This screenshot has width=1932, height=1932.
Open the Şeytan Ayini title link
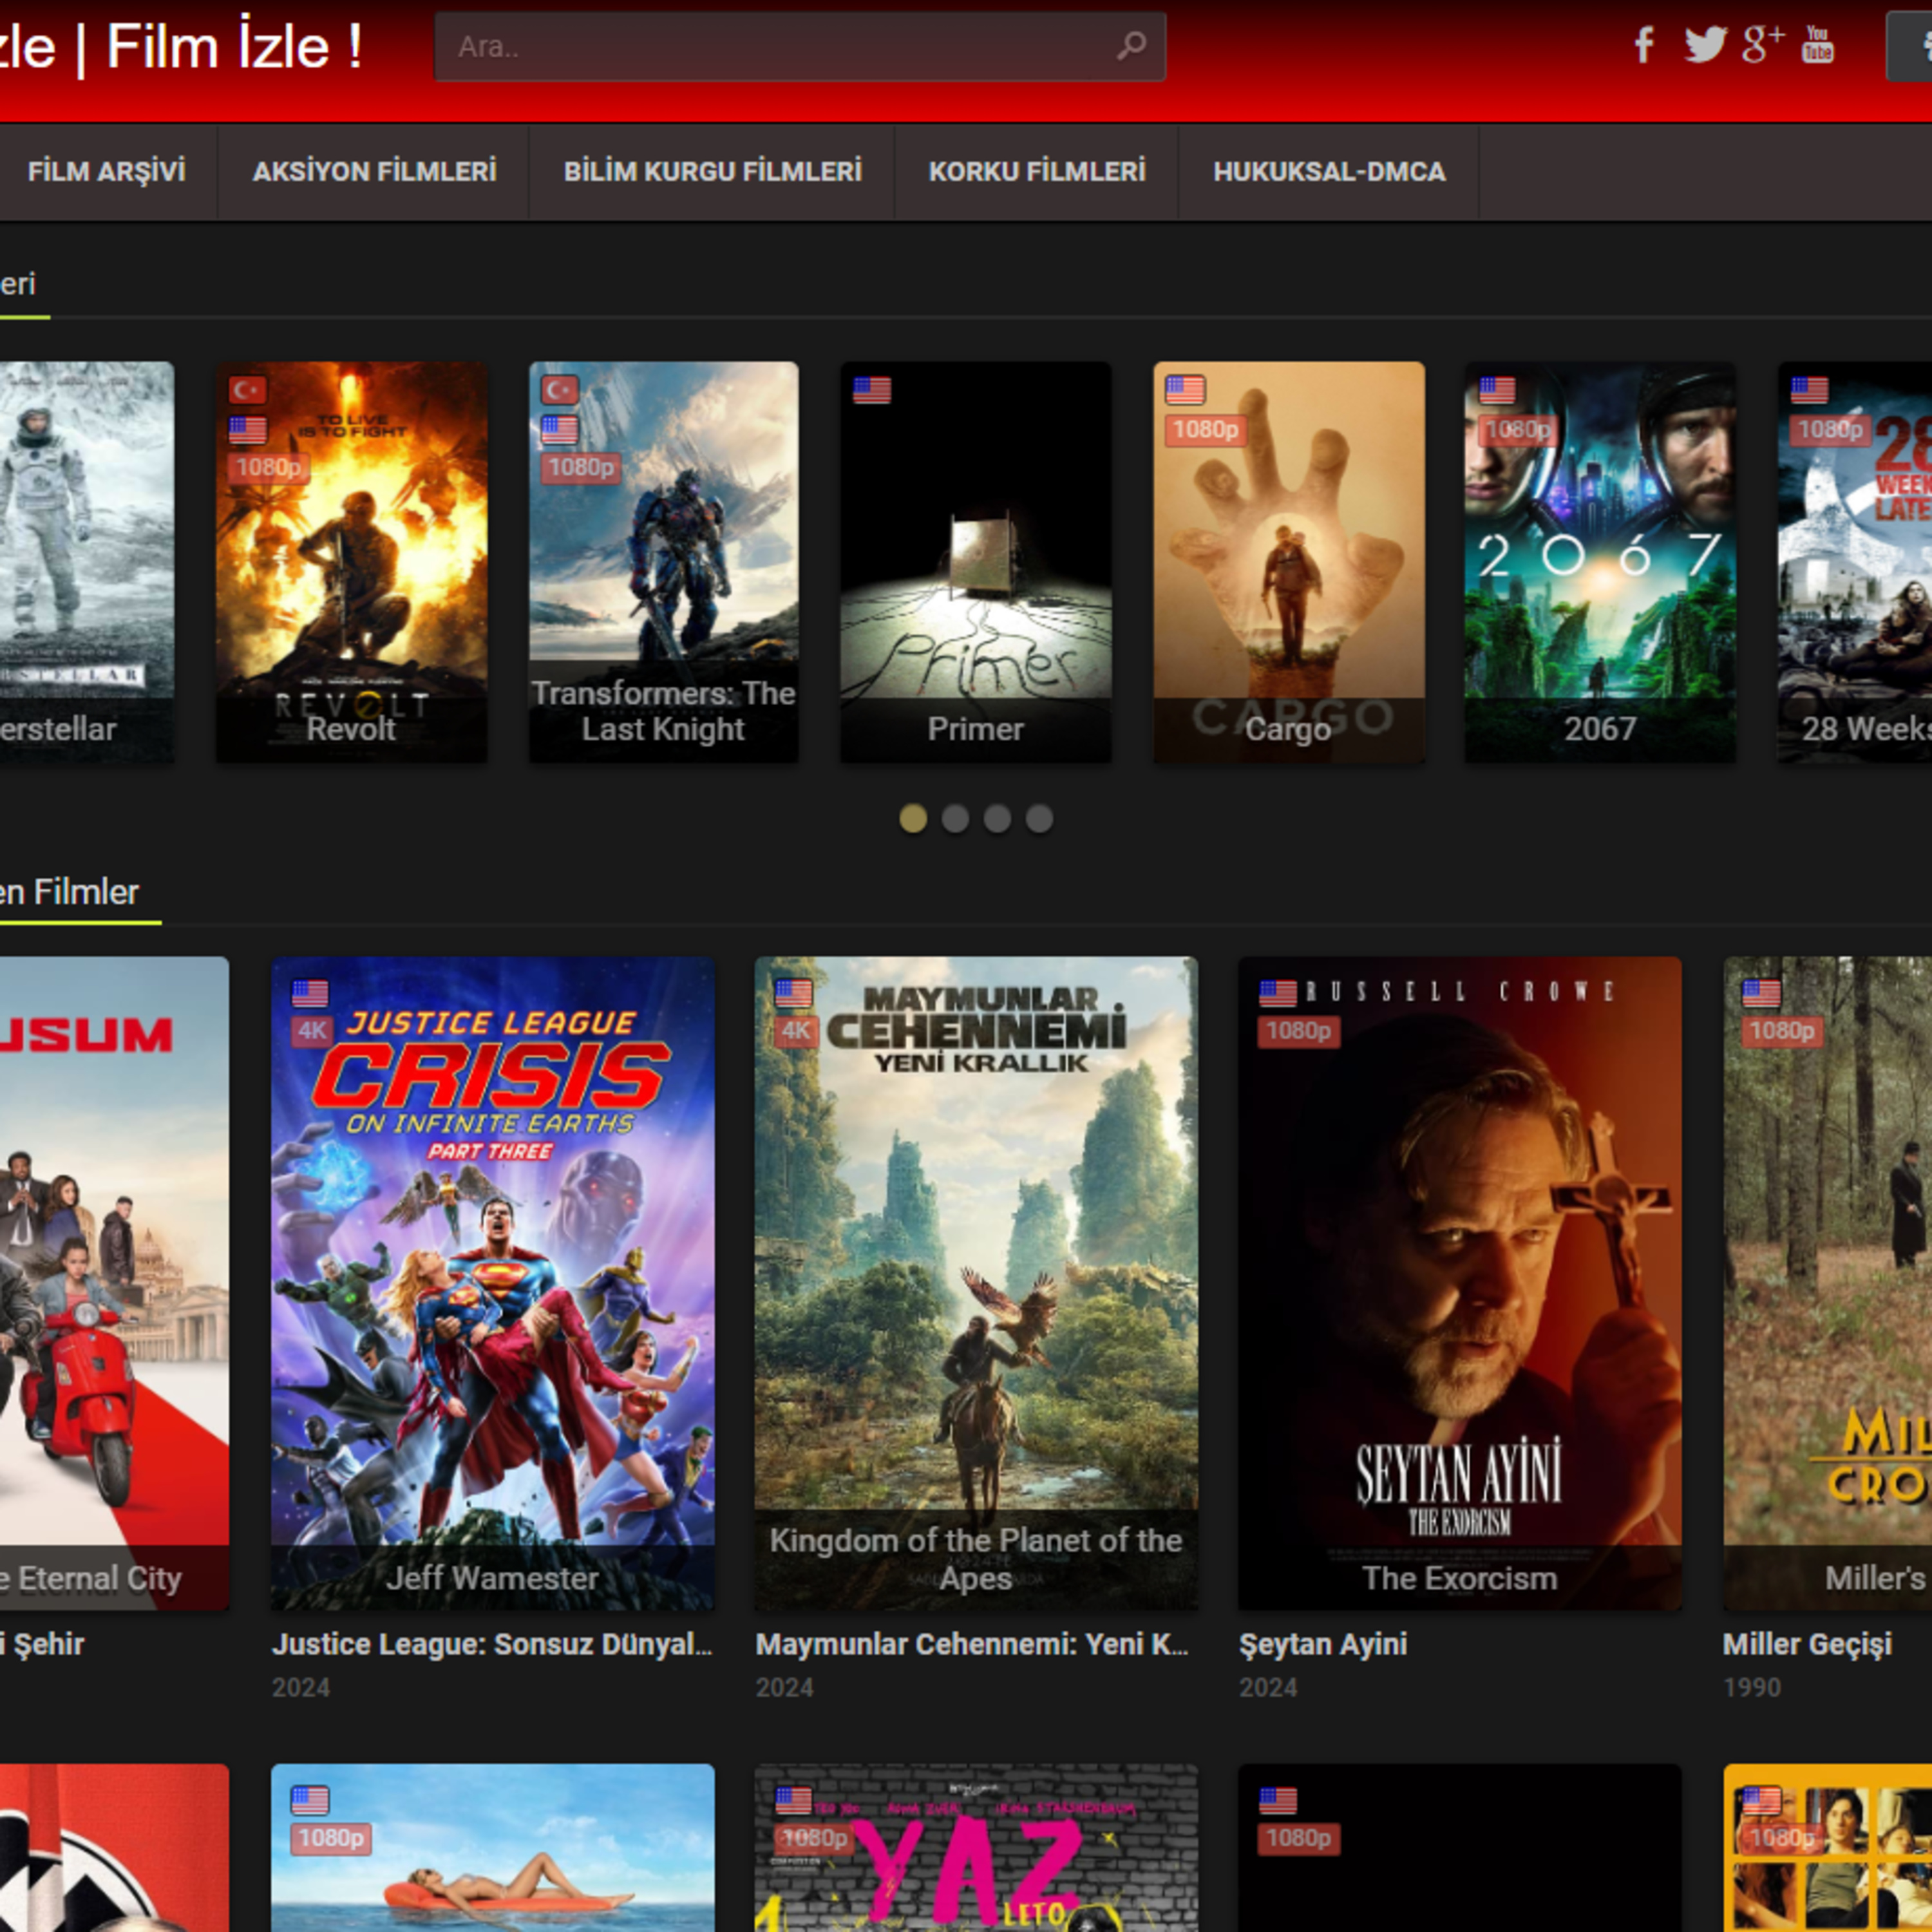click(x=1323, y=1644)
